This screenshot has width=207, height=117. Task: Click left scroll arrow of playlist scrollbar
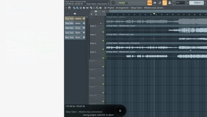pos(107,11)
